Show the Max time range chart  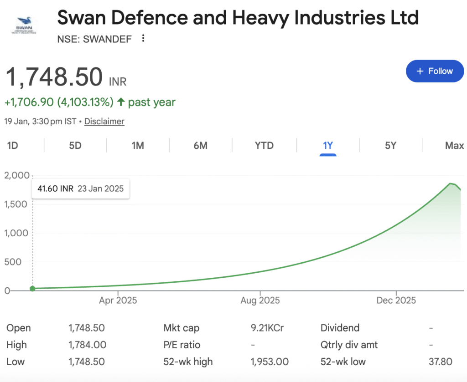[454, 146]
